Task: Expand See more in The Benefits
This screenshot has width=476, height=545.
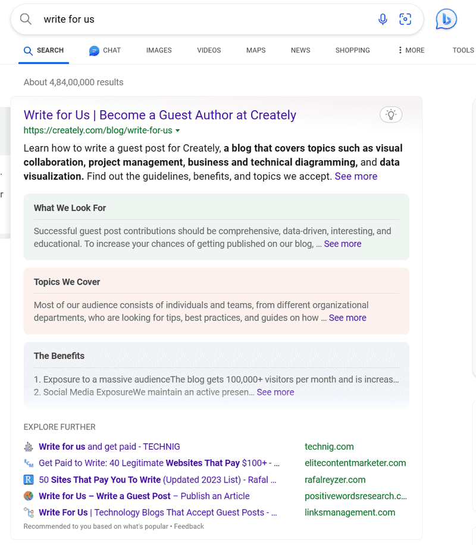Action: point(275,392)
